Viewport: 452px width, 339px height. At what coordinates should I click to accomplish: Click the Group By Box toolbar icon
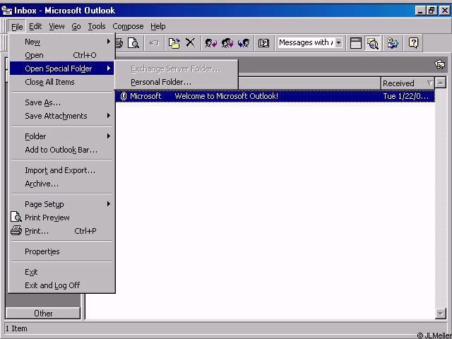[356, 43]
